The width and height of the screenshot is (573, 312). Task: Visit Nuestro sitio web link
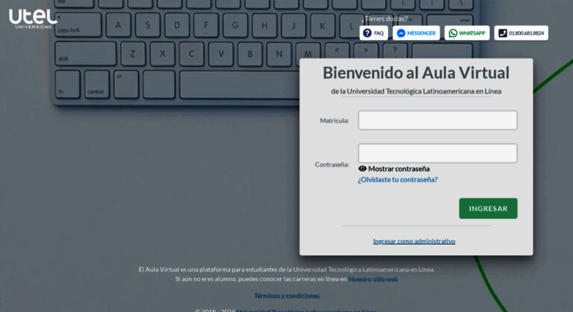372,279
